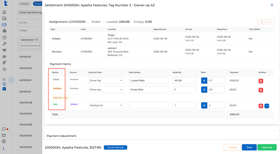280x154 pixels.
Task: Open the settings gear in the sidebar
Action: point(4,141)
